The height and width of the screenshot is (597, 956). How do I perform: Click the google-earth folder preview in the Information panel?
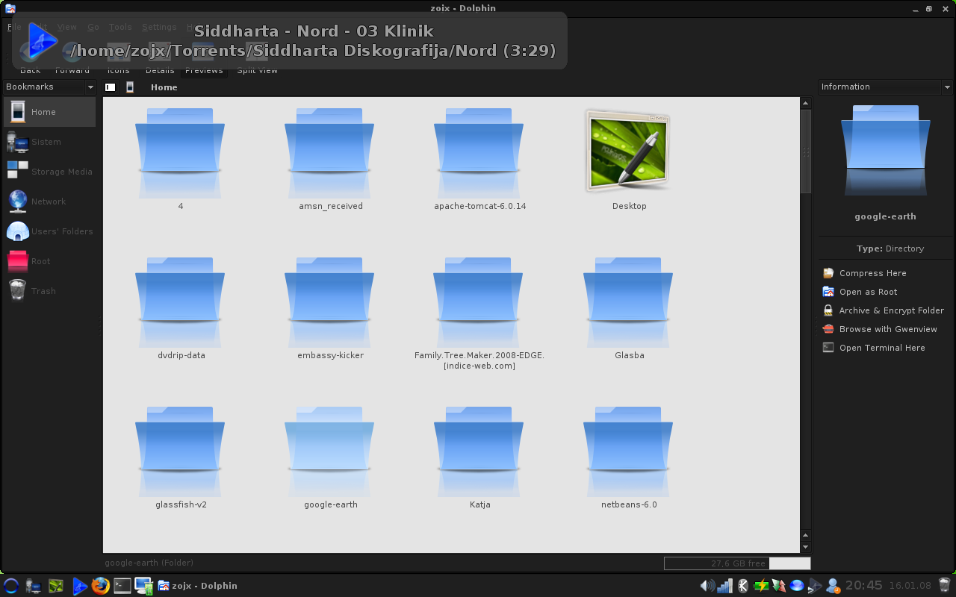tap(886, 151)
